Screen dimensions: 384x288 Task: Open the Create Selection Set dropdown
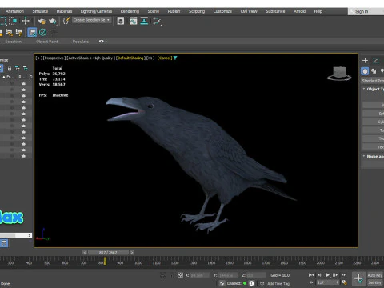point(92,20)
